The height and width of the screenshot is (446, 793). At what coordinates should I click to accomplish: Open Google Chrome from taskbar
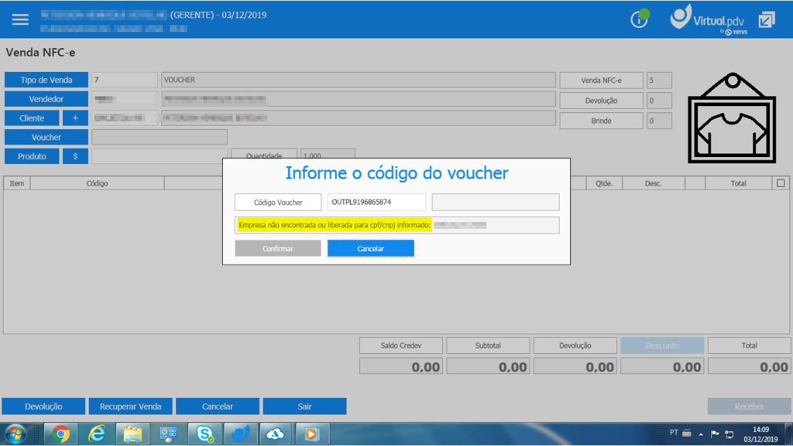(x=61, y=434)
